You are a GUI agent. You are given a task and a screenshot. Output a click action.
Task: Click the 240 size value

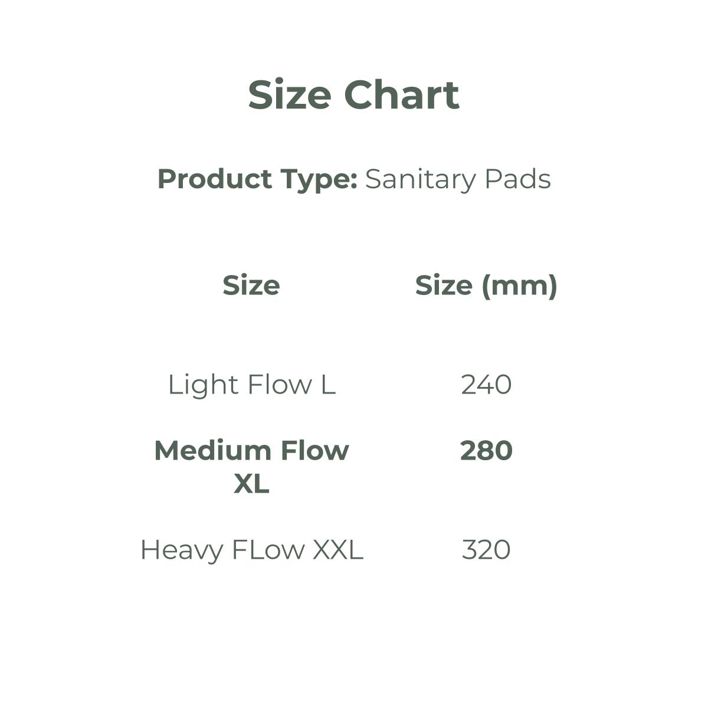point(486,385)
